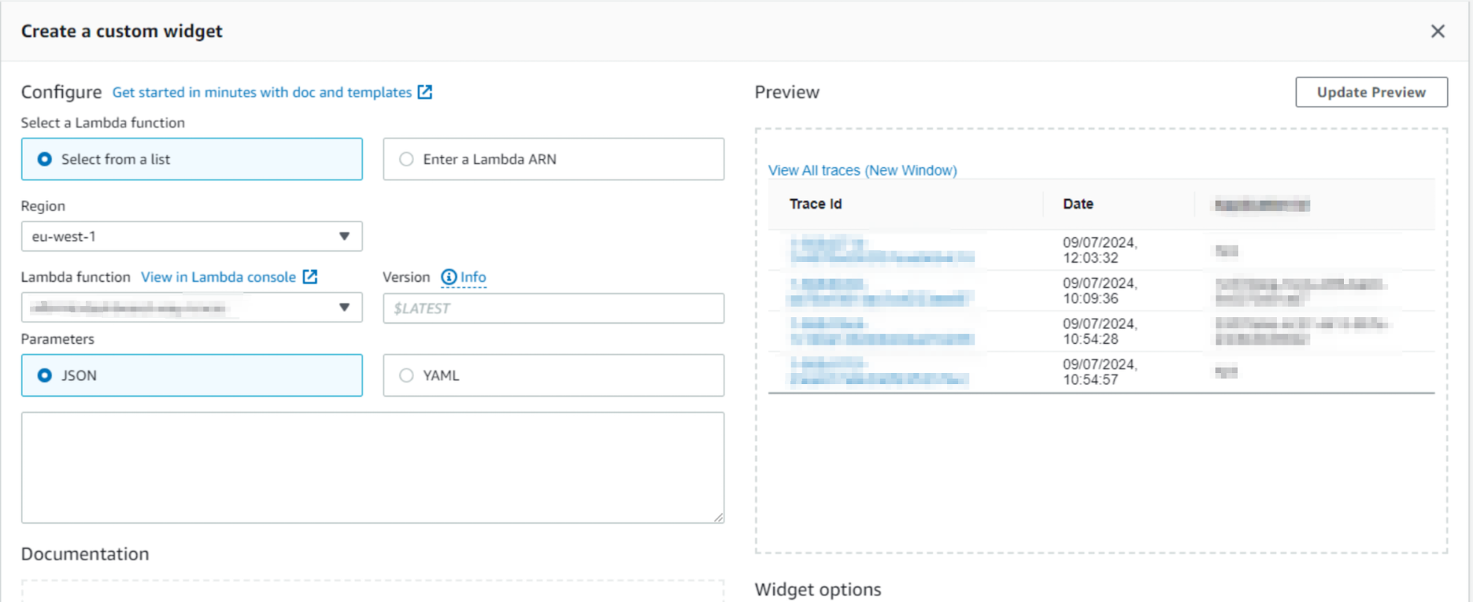Click the Version Info circle icon
1473x602 pixels.
(448, 277)
